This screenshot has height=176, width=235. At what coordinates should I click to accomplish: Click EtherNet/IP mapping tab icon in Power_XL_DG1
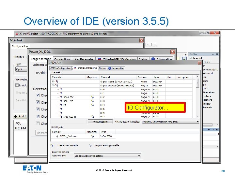pyautogui.click(x=100, y=59)
